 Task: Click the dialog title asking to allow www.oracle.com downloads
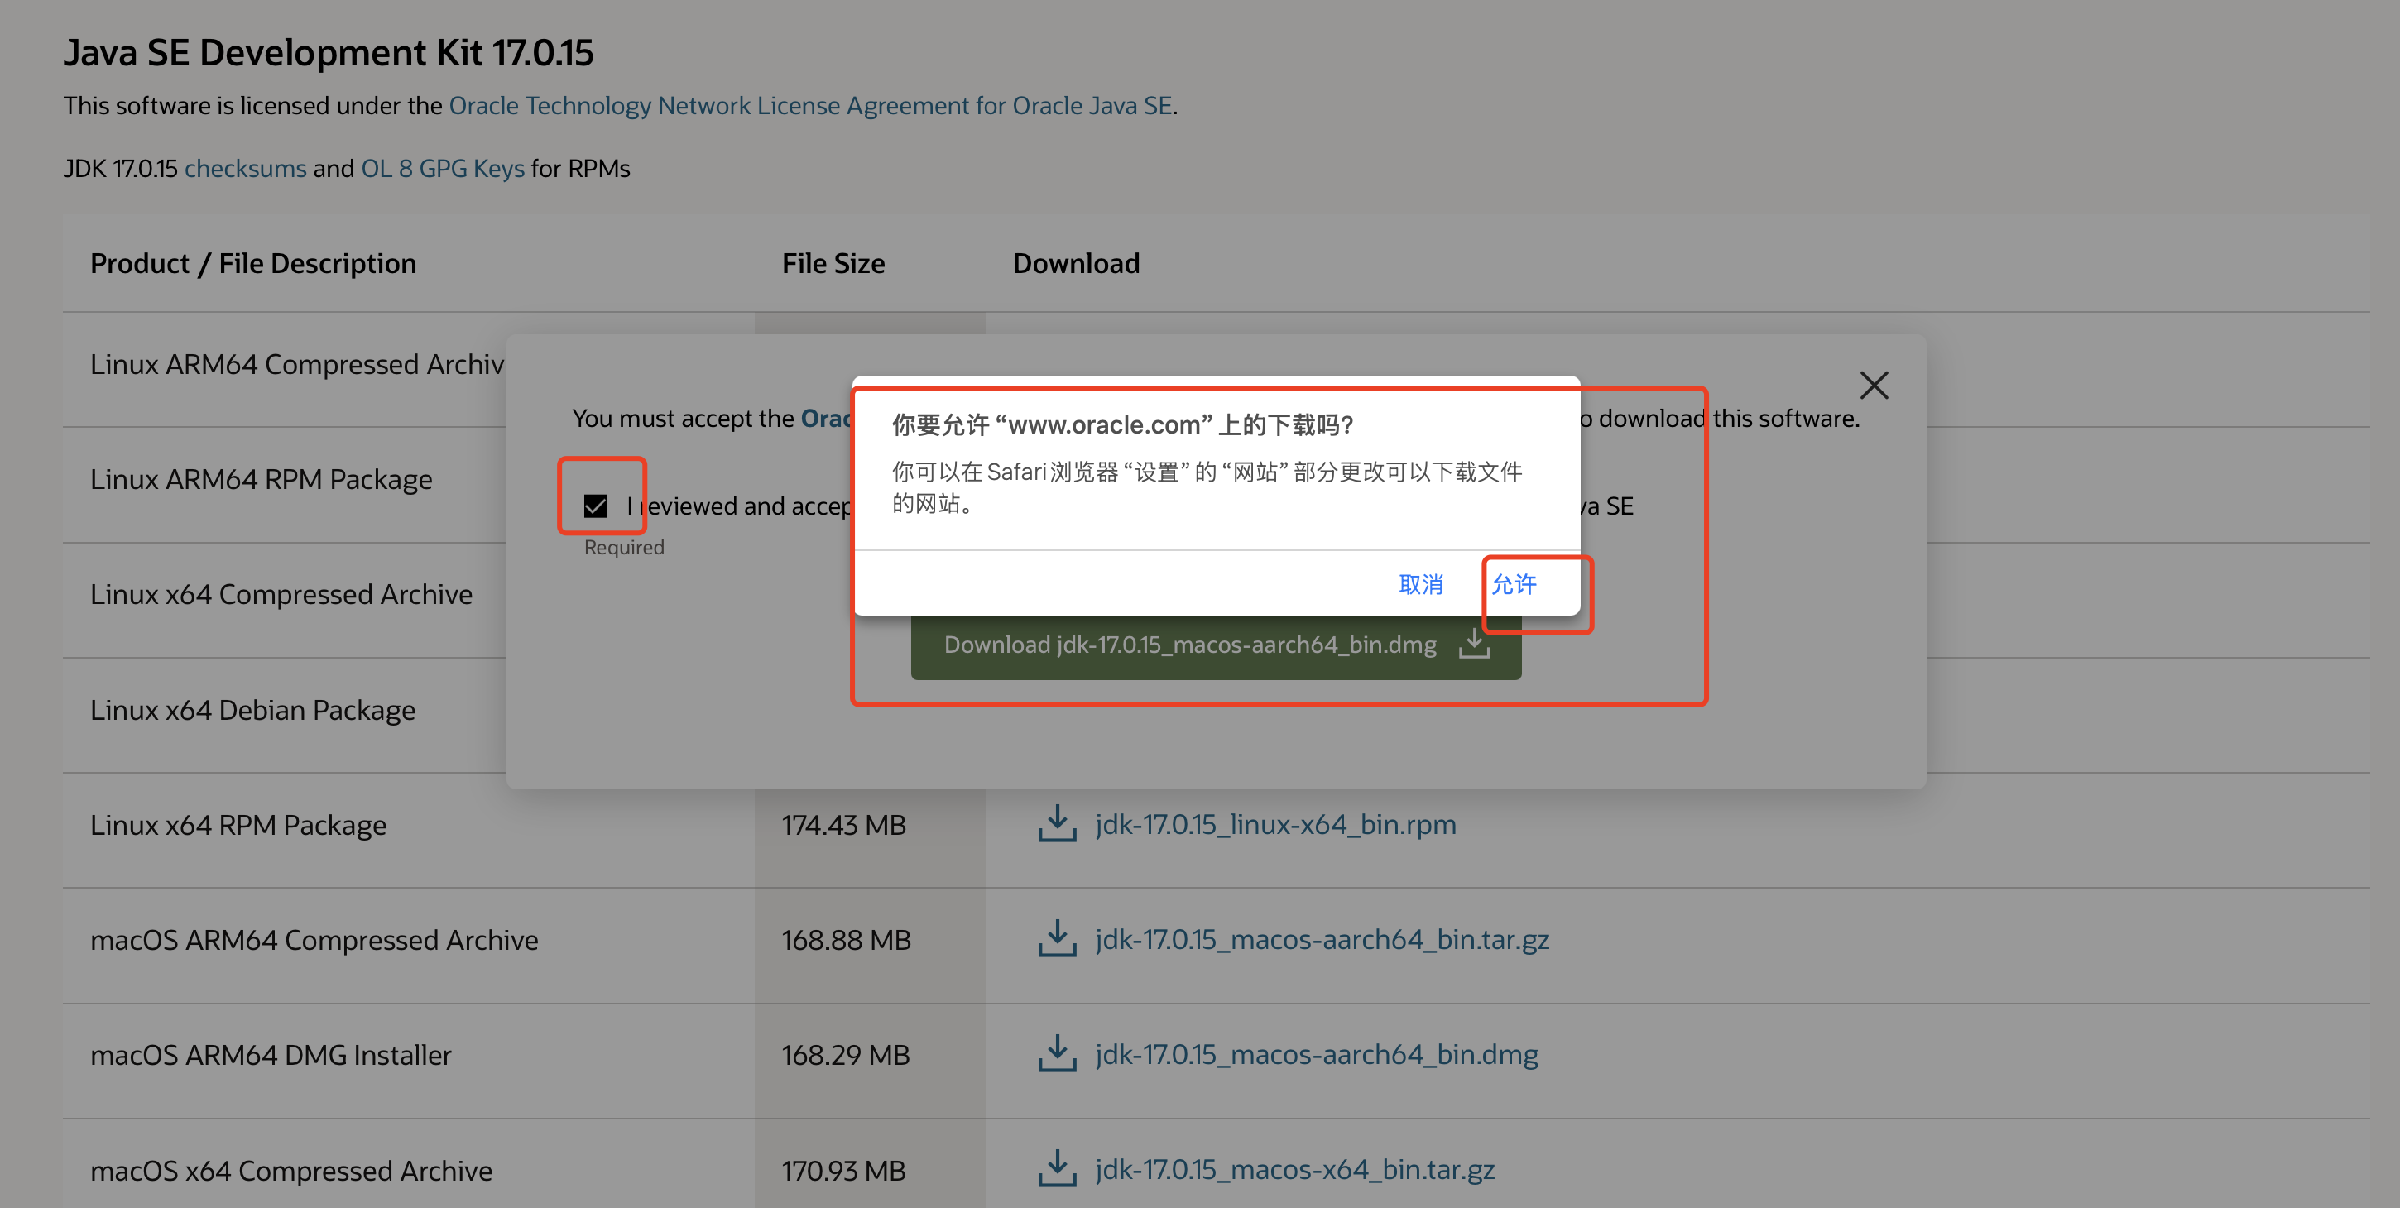(x=1123, y=424)
